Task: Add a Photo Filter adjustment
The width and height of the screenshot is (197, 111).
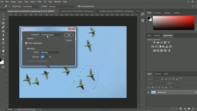Action: 163,47
